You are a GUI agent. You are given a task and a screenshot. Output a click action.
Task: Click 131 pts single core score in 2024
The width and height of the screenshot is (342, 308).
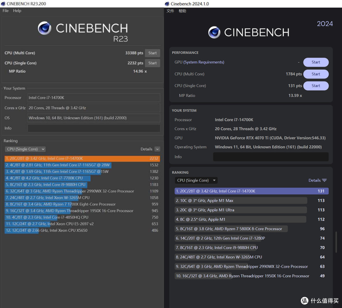(295, 86)
